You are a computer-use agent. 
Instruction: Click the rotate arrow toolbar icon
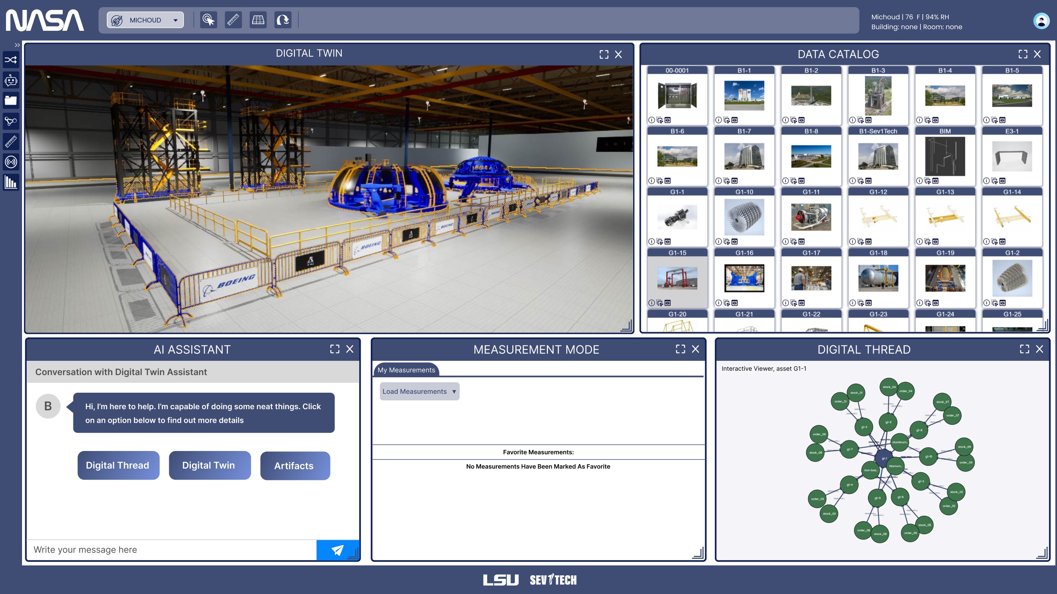click(x=283, y=20)
